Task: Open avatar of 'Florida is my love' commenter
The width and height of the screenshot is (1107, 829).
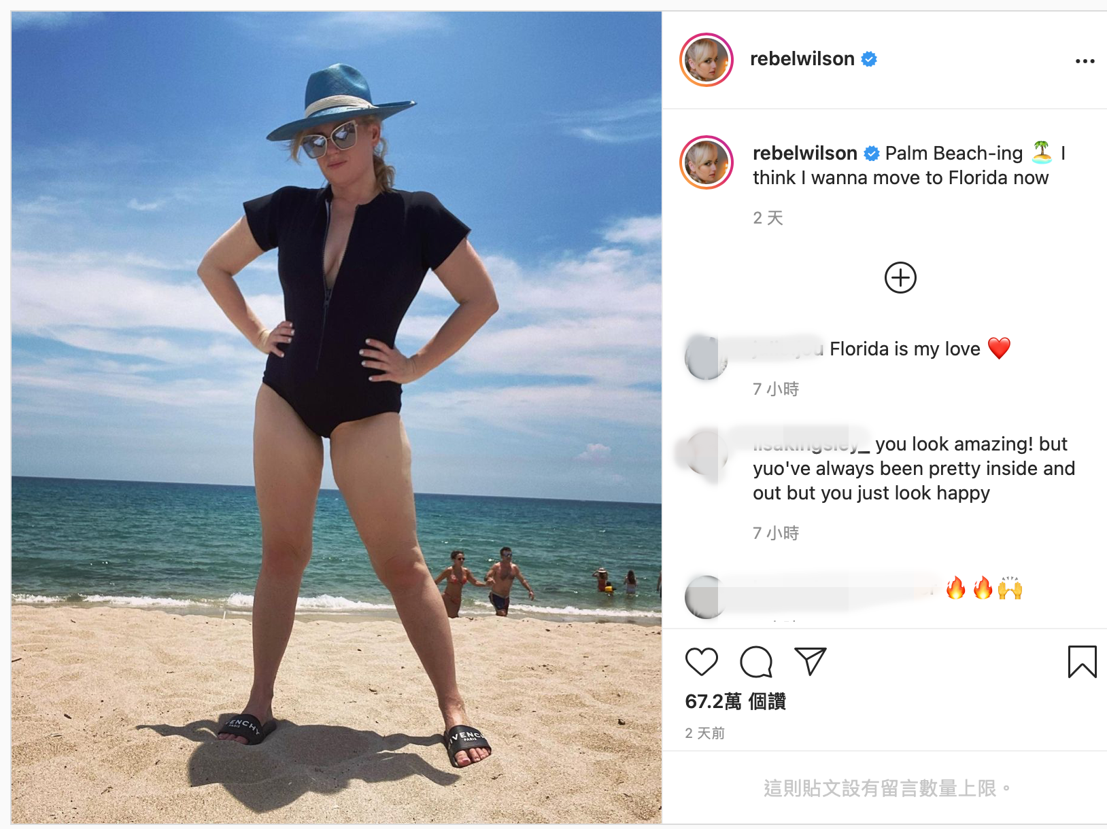Action: click(x=706, y=357)
